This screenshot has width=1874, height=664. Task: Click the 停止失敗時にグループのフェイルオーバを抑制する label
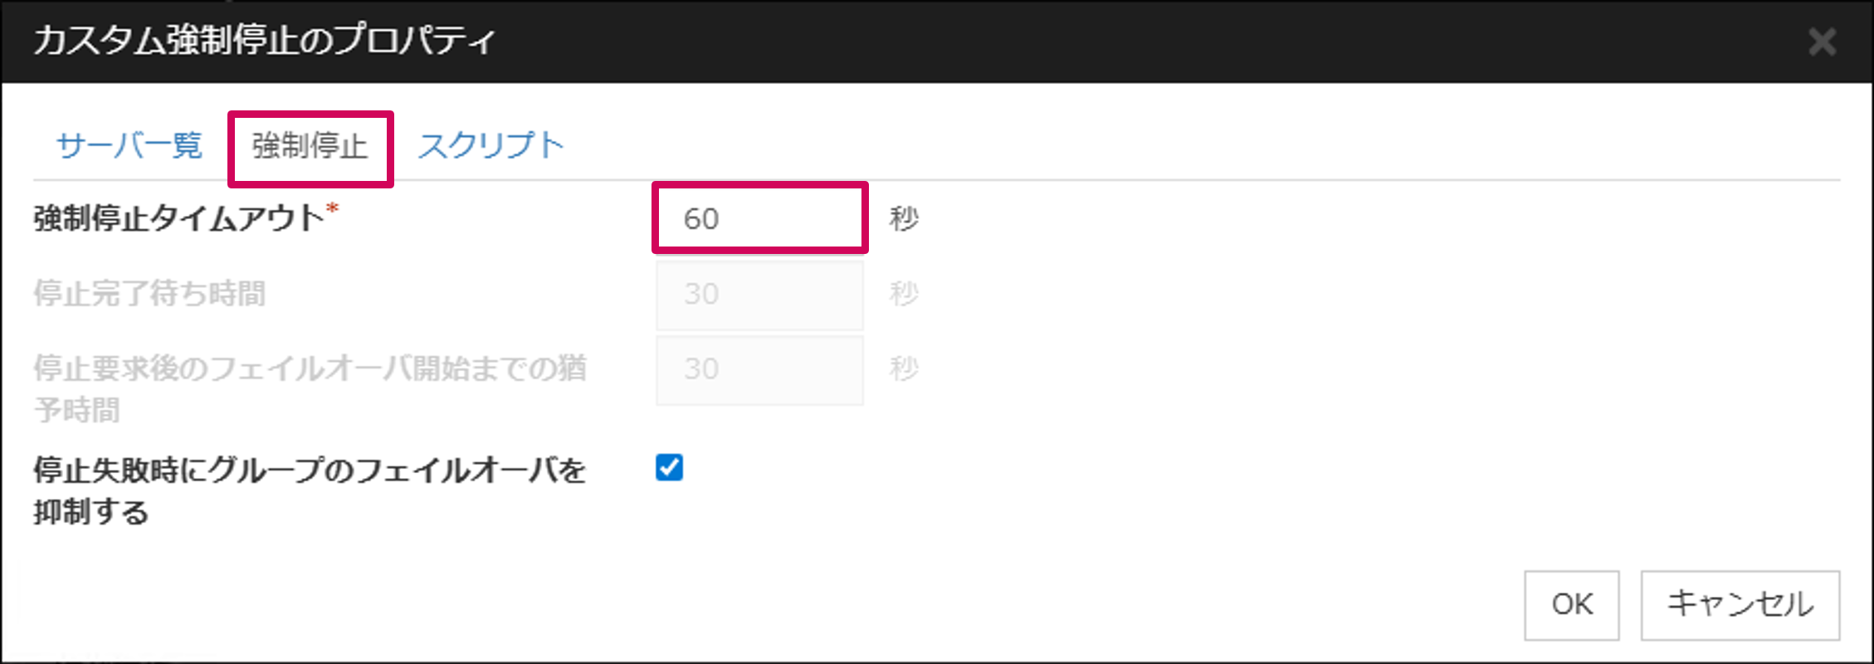coord(310,491)
